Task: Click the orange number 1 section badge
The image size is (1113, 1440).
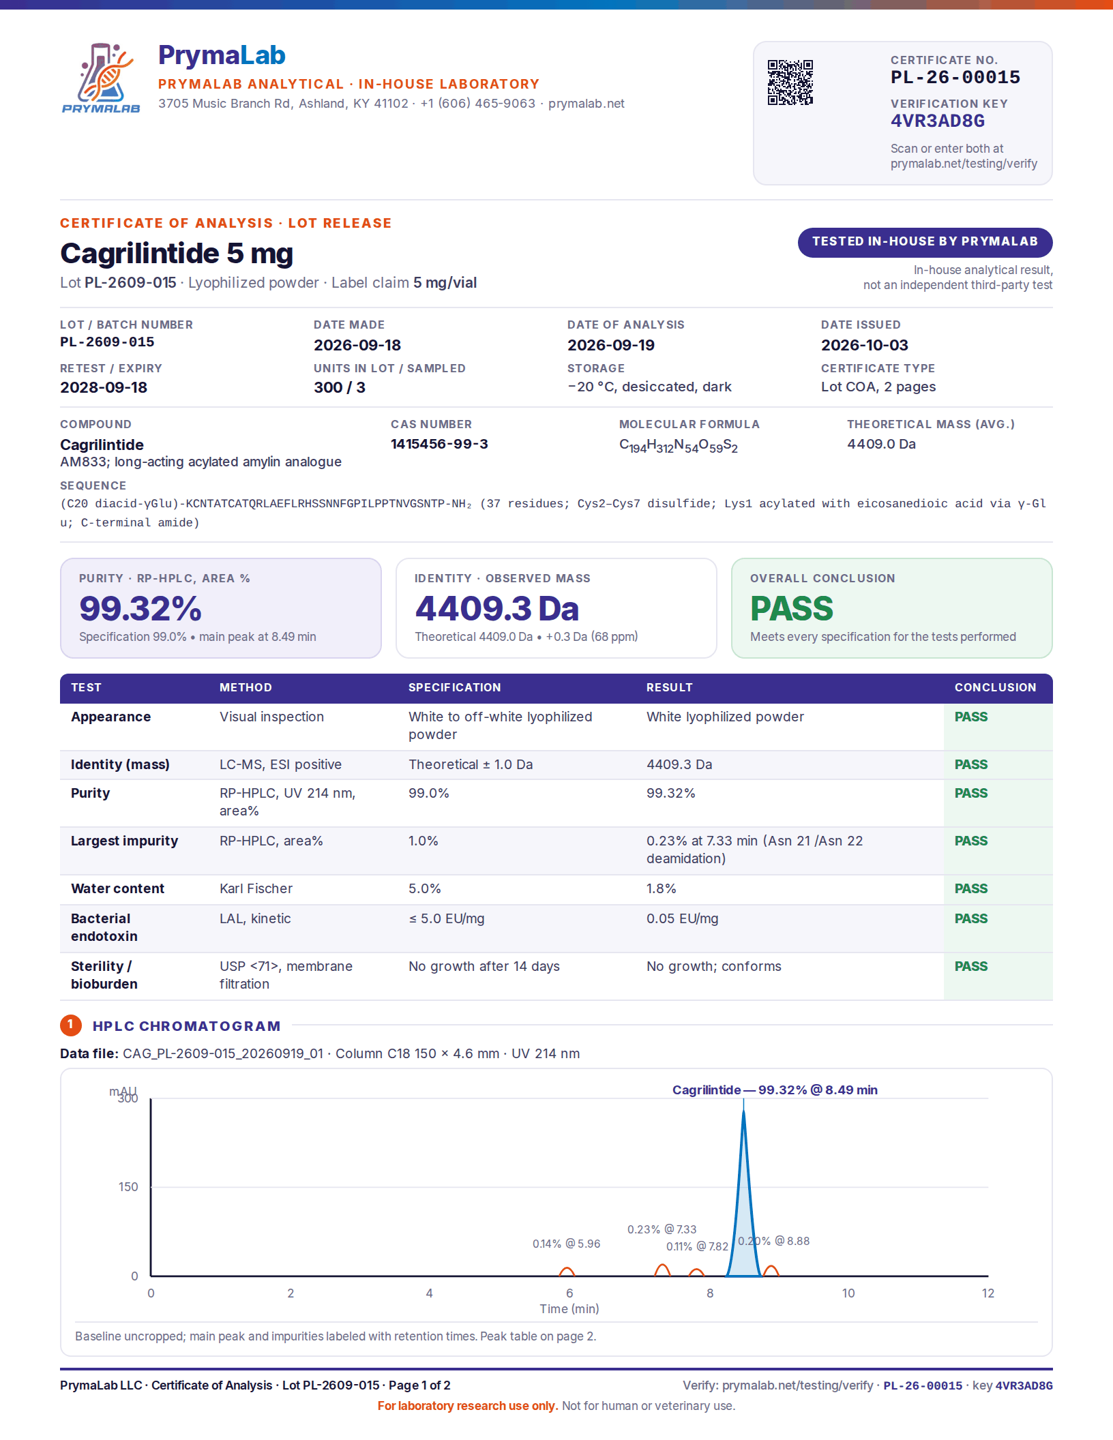Action: [x=71, y=1025]
